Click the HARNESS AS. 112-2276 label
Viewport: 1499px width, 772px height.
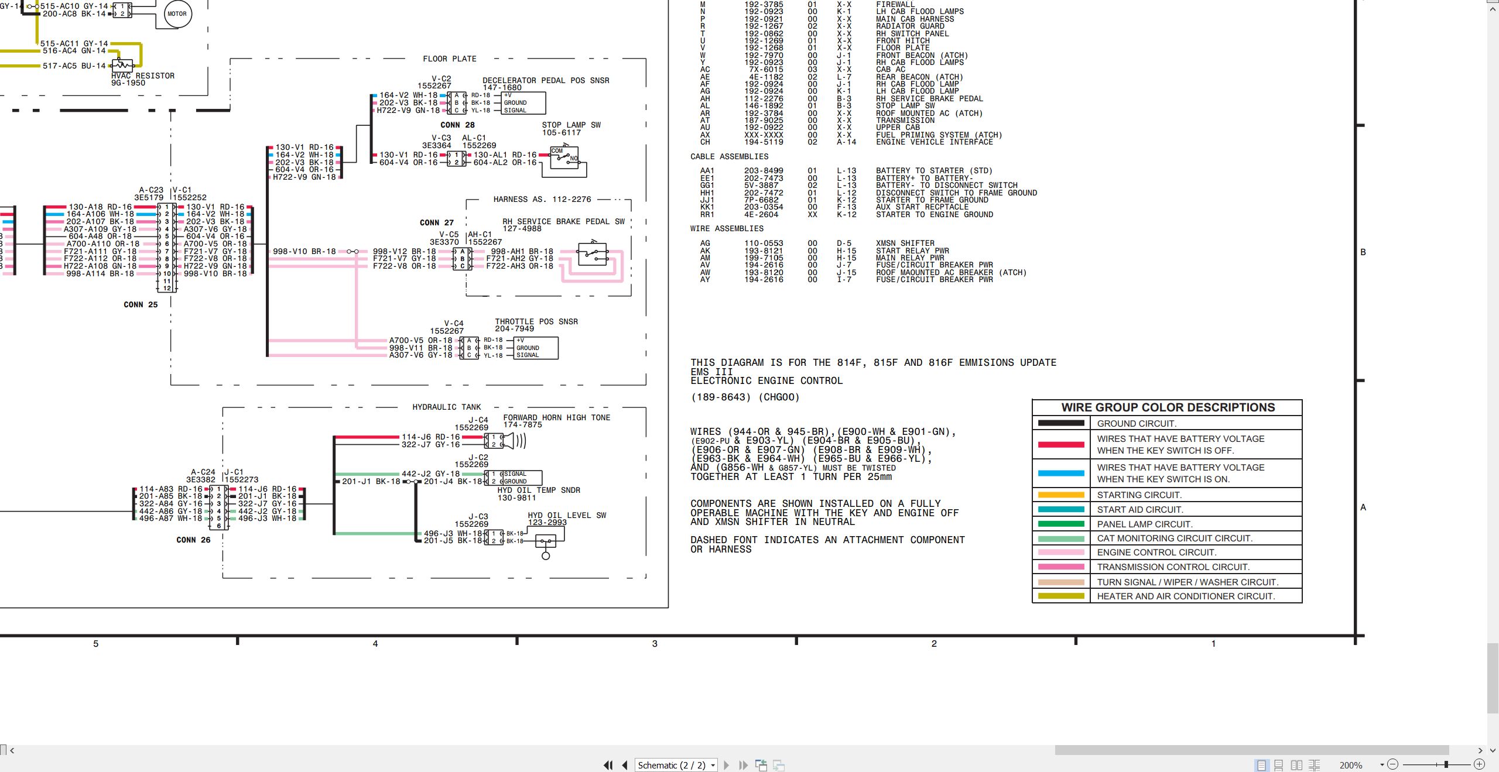coord(542,199)
